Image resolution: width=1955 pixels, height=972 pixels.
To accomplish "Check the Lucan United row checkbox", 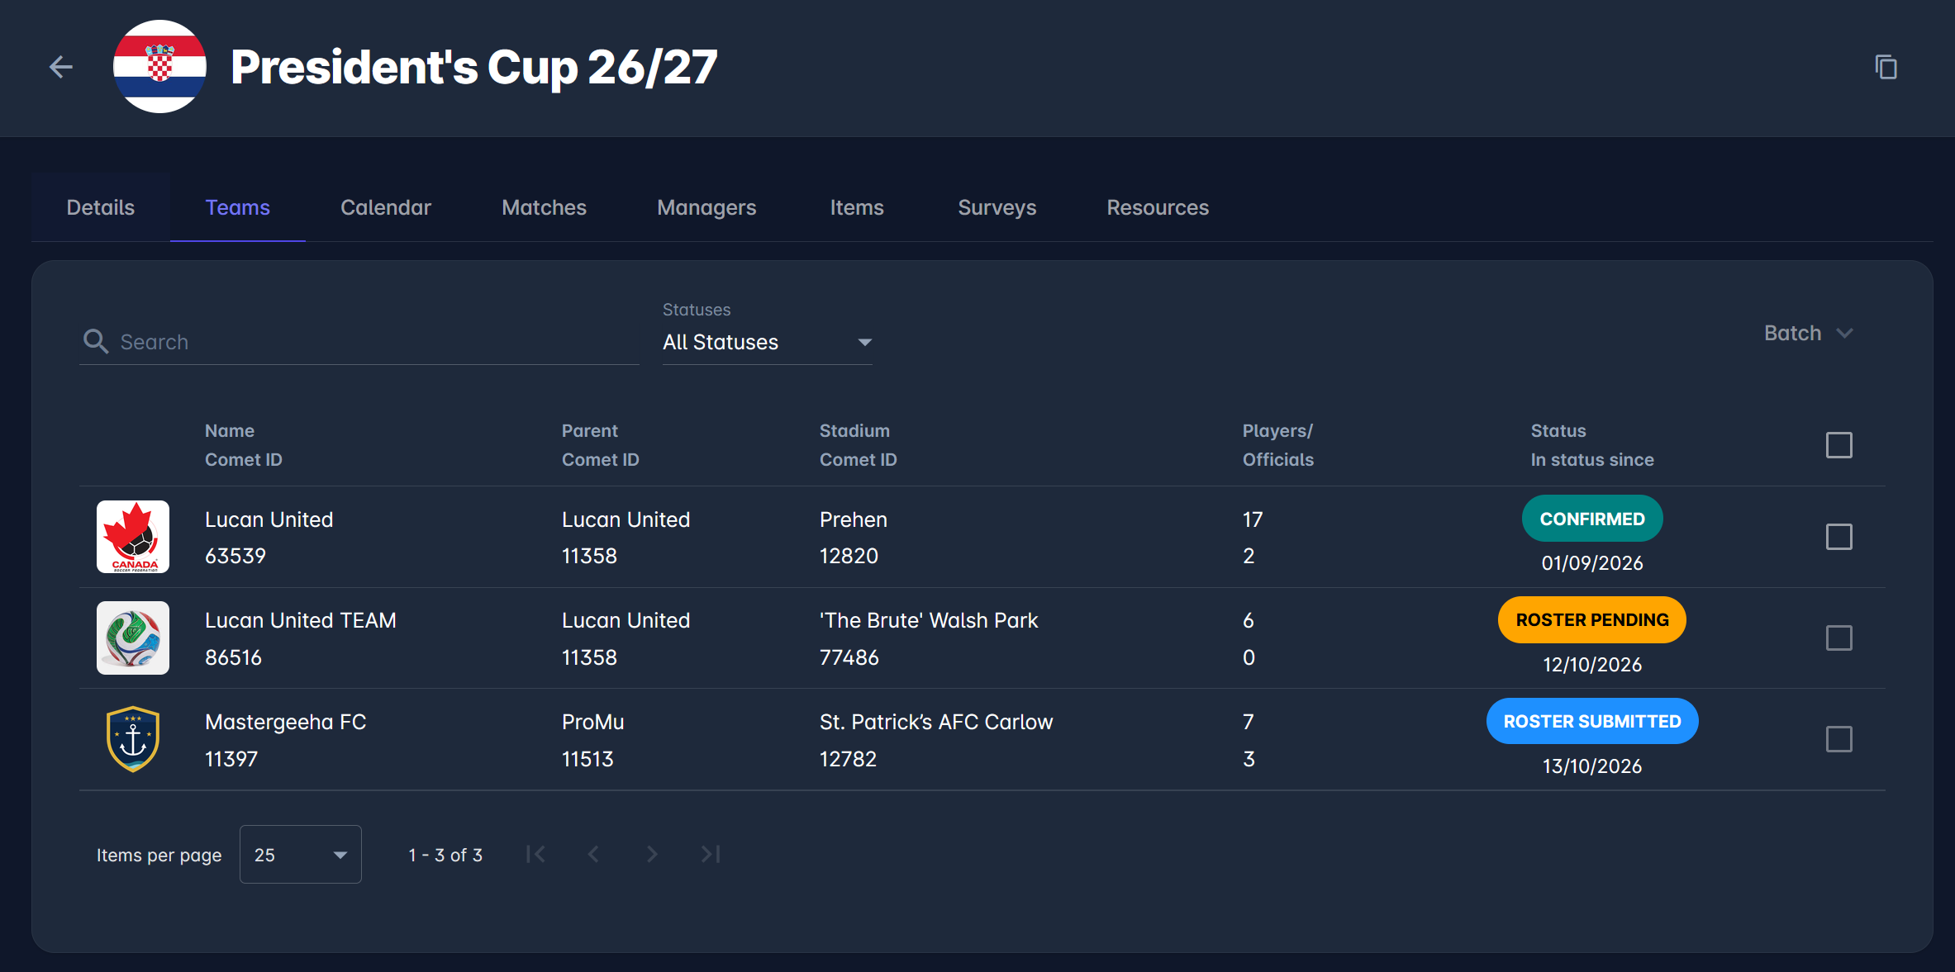I will [x=1838, y=537].
